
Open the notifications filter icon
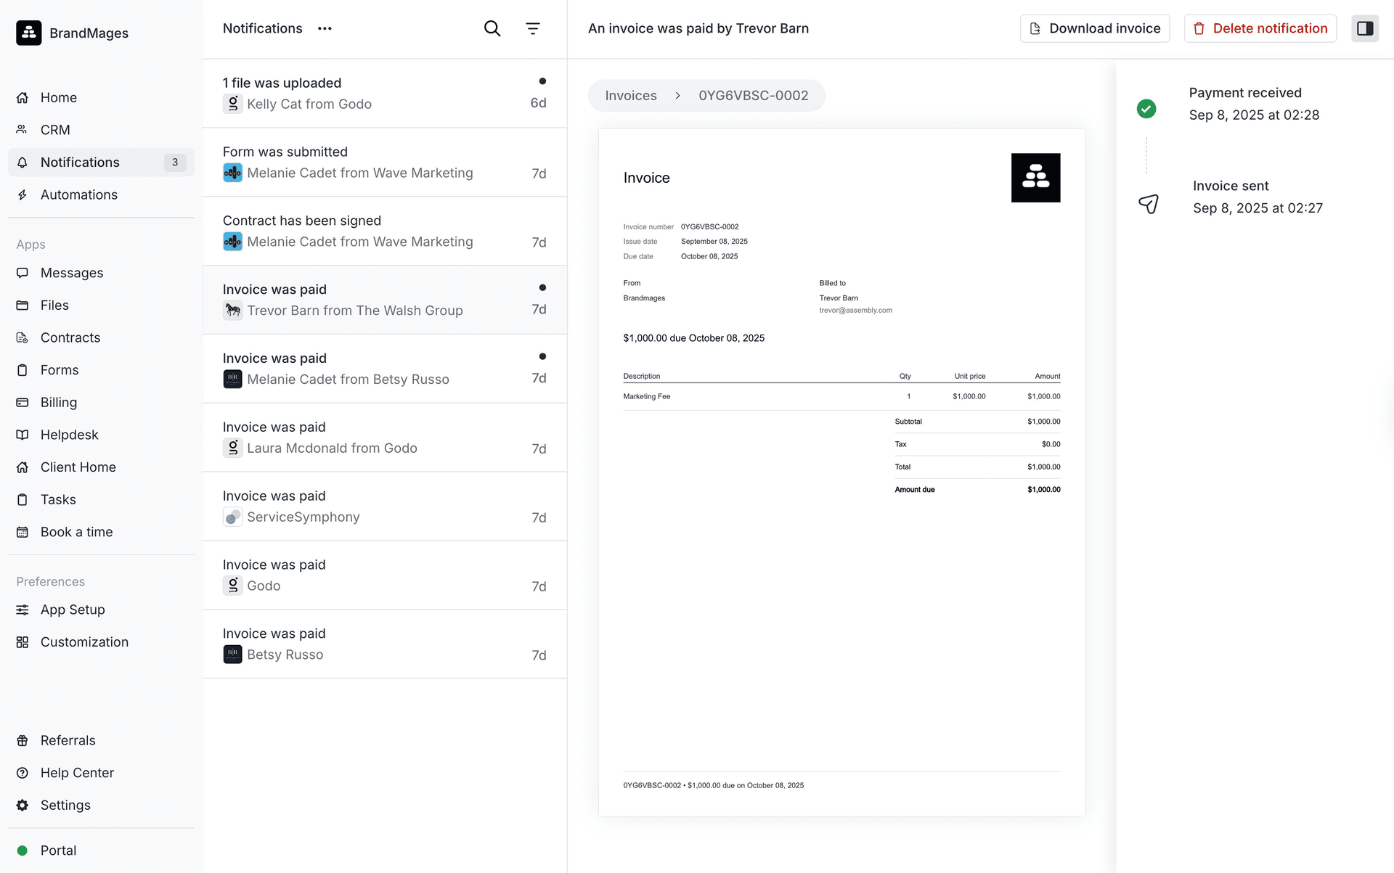pos(532,28)
